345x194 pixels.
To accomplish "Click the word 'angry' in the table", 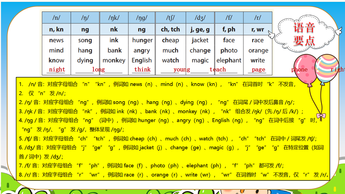I will 142,51.
